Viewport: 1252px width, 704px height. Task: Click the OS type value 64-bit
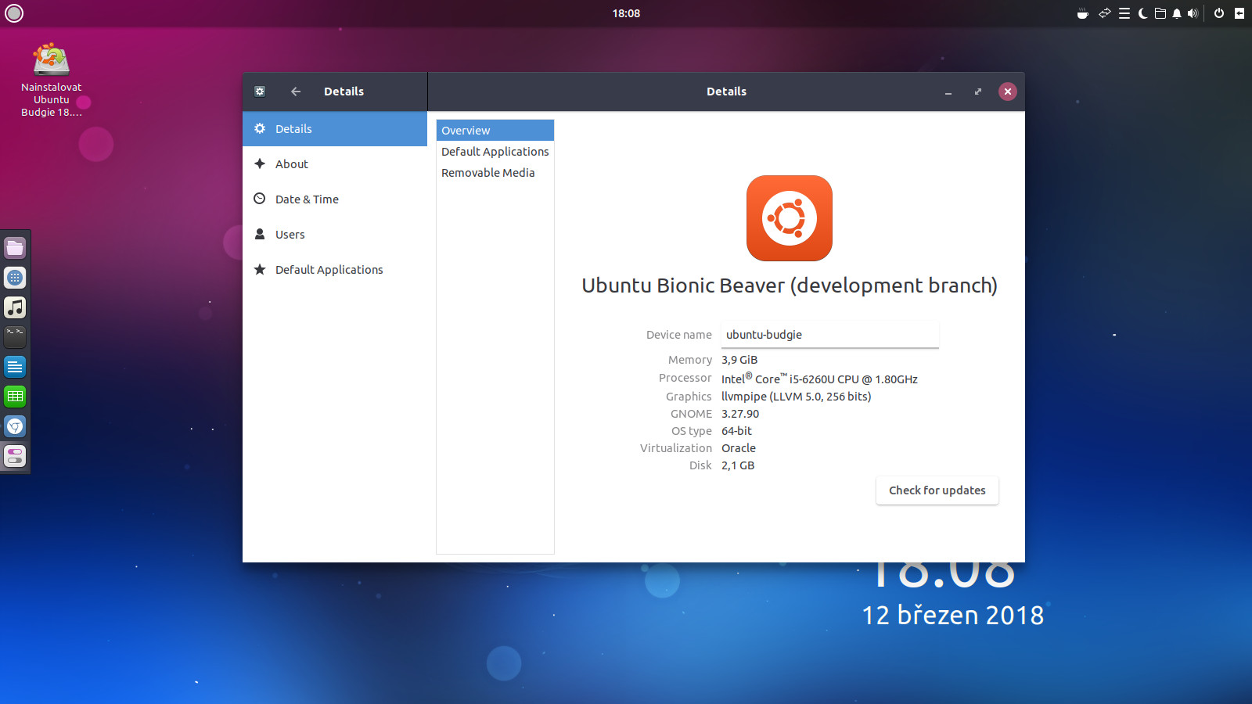tap(736, 431)
